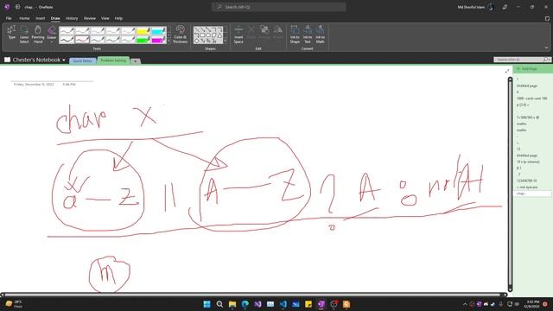
Task: Activate the Panning Hand tool
Action: pyautogui.click(x=38, y=34)
